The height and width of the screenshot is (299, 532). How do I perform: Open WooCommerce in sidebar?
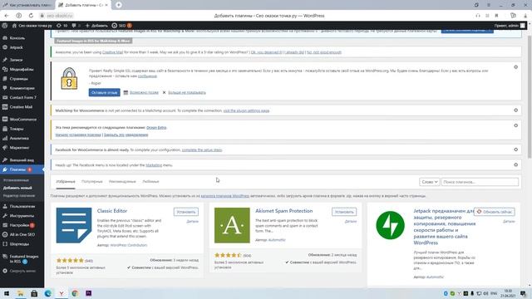[x=22, y=120]
